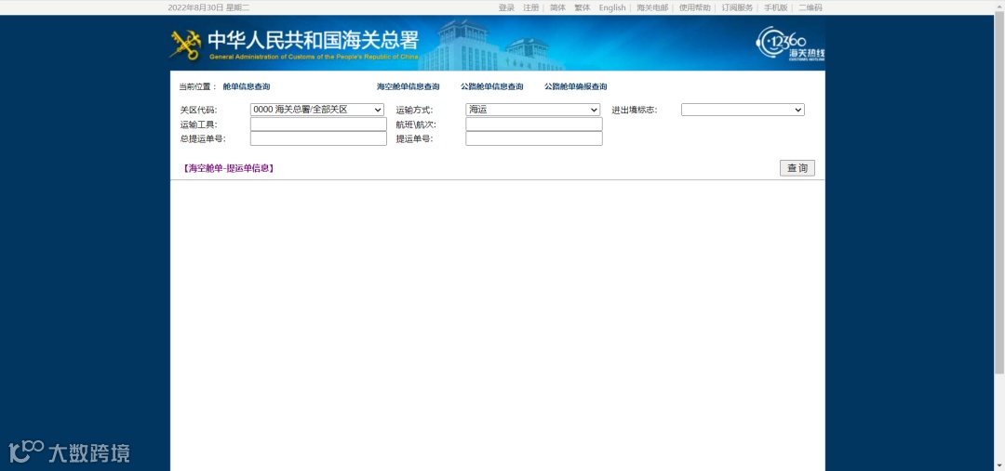Click the China Customs emblem logo

[x=185, y=45]
